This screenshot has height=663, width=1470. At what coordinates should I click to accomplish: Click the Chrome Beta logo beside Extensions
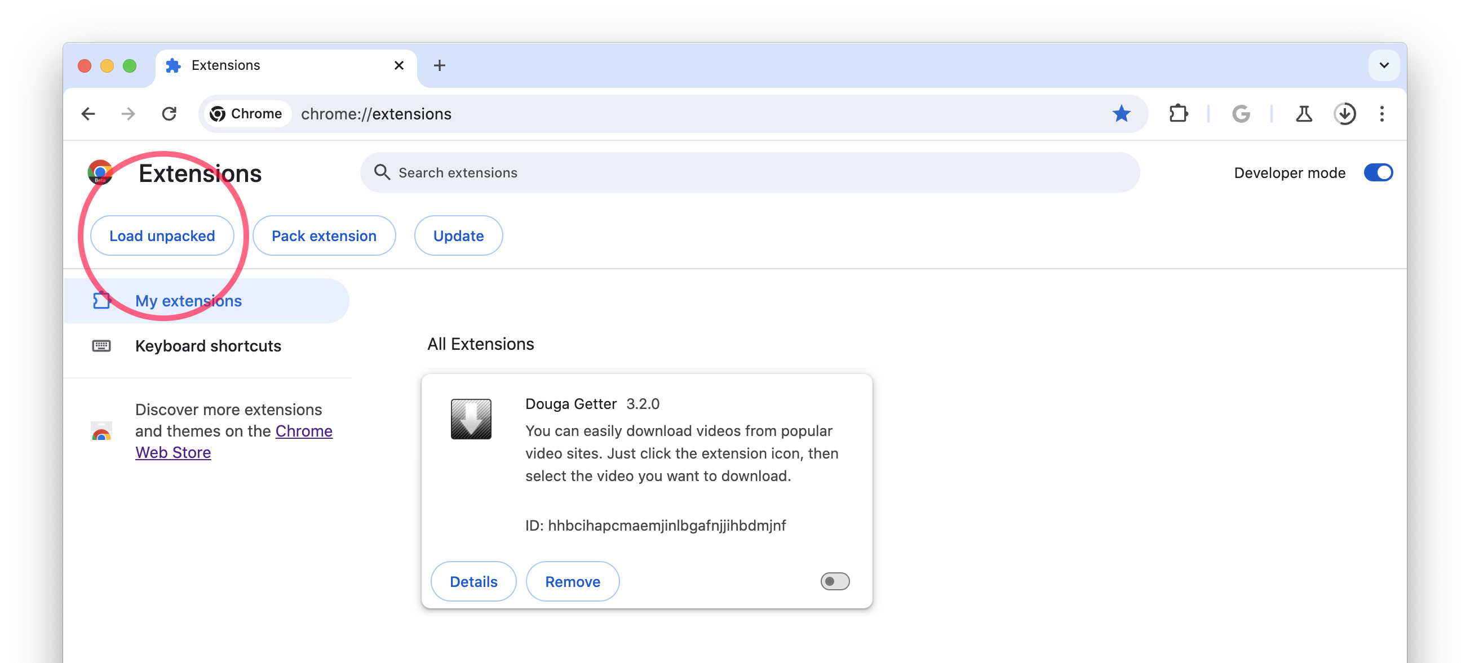click(100, 172)
